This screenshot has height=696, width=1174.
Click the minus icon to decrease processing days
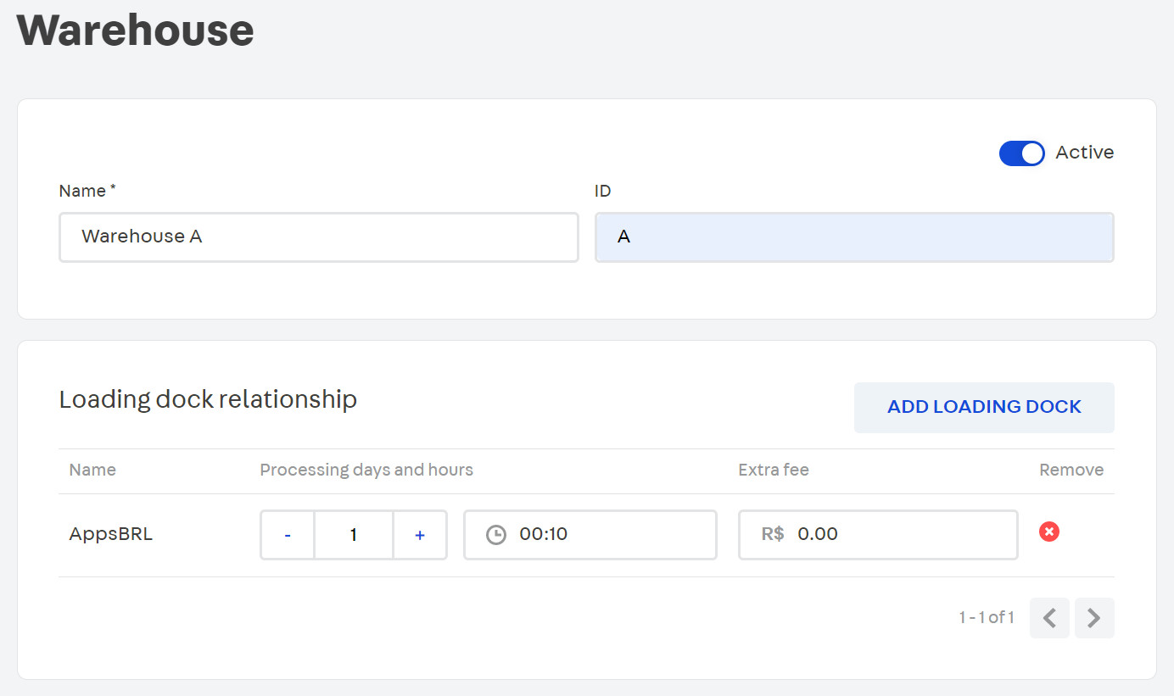(x=288, y=534)
